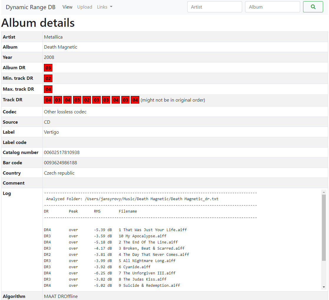The image size is (329, 300).
Task: Click the RMS value -3.59 dB
Action: pyautogui.click(x=103, y=236)
